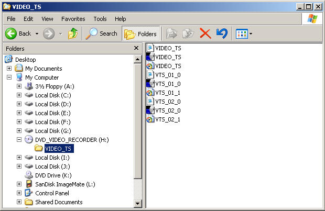
Task: Open the Tools menu
Action: [x=100, y=19]
